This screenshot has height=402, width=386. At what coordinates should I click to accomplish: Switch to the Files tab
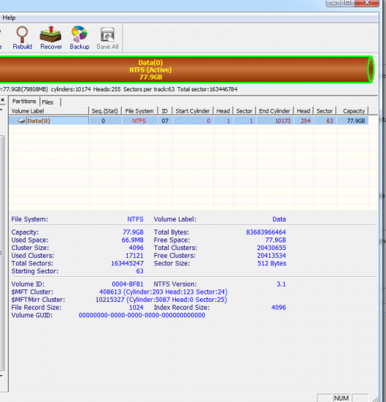pyautogui.click(x=47, y=102)
